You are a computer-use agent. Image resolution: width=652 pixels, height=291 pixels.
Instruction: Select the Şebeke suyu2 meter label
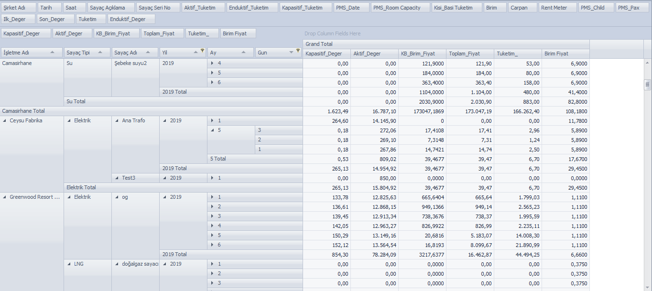(130, 63)
